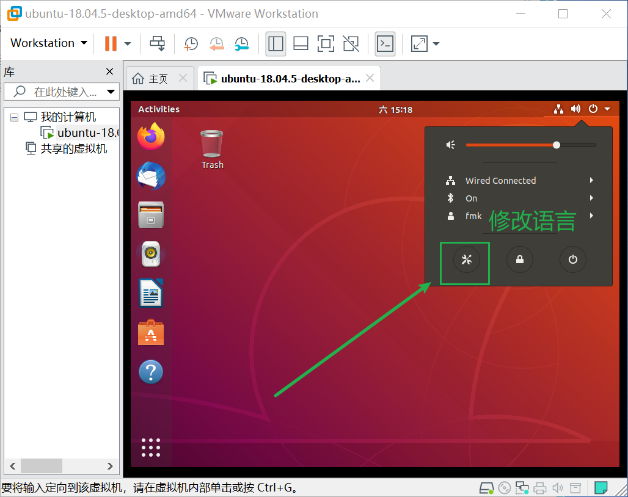This screenshot has height=497, width=628.
Task: Show Applications grid in the dock
Action: coord(151,448)
